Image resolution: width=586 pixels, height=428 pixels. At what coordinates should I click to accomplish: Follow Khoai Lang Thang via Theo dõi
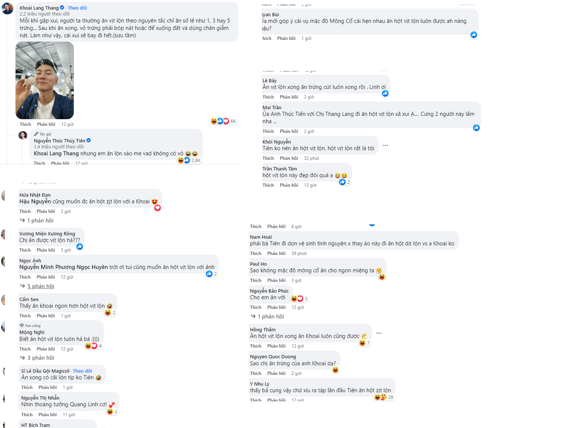tap(77, 8)
